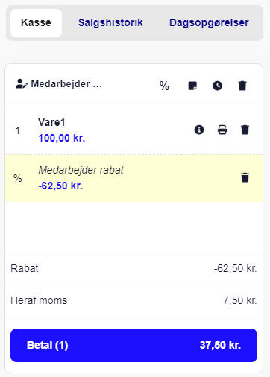
Task: Clear the cart with header trash icon
Action: [x=242, y=86]
